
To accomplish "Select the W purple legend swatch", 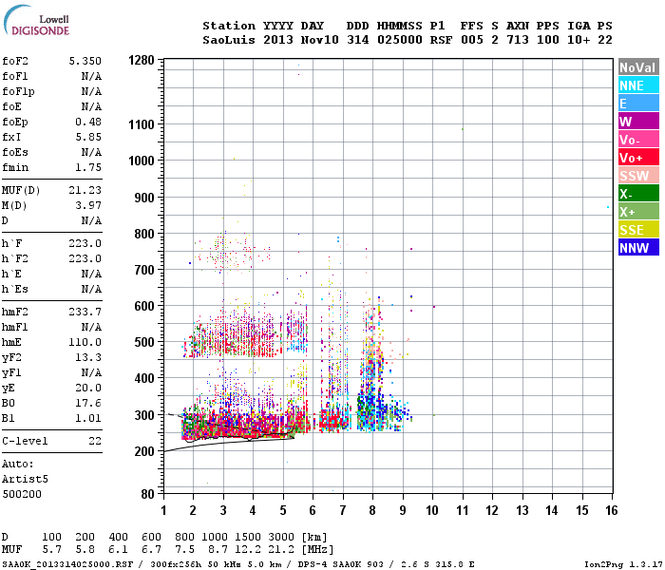I will 638,122.
